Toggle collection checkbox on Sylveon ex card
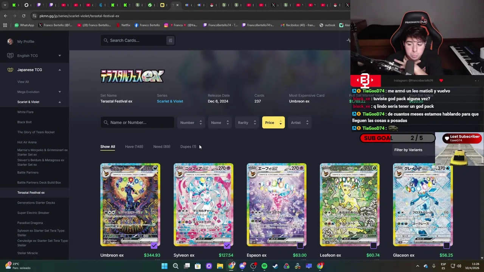 click(x=227, y=246)
